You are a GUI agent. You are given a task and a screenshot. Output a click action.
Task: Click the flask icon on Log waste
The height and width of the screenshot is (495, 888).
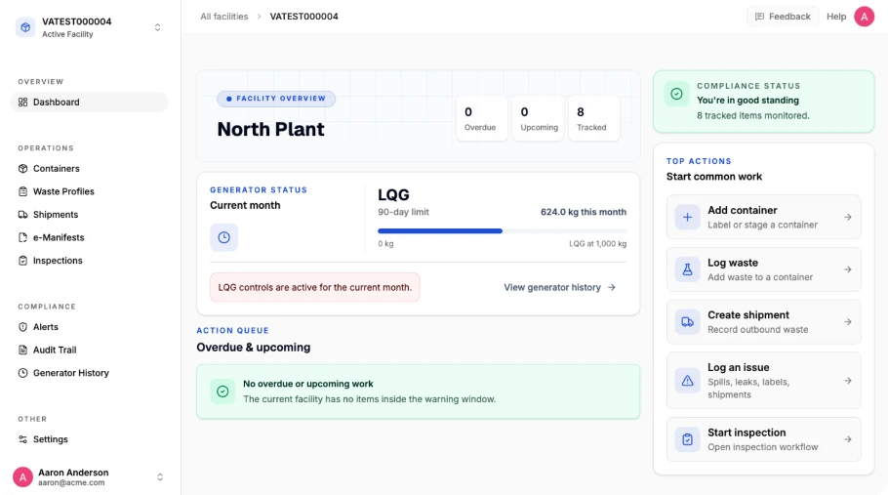click(687, 269)
